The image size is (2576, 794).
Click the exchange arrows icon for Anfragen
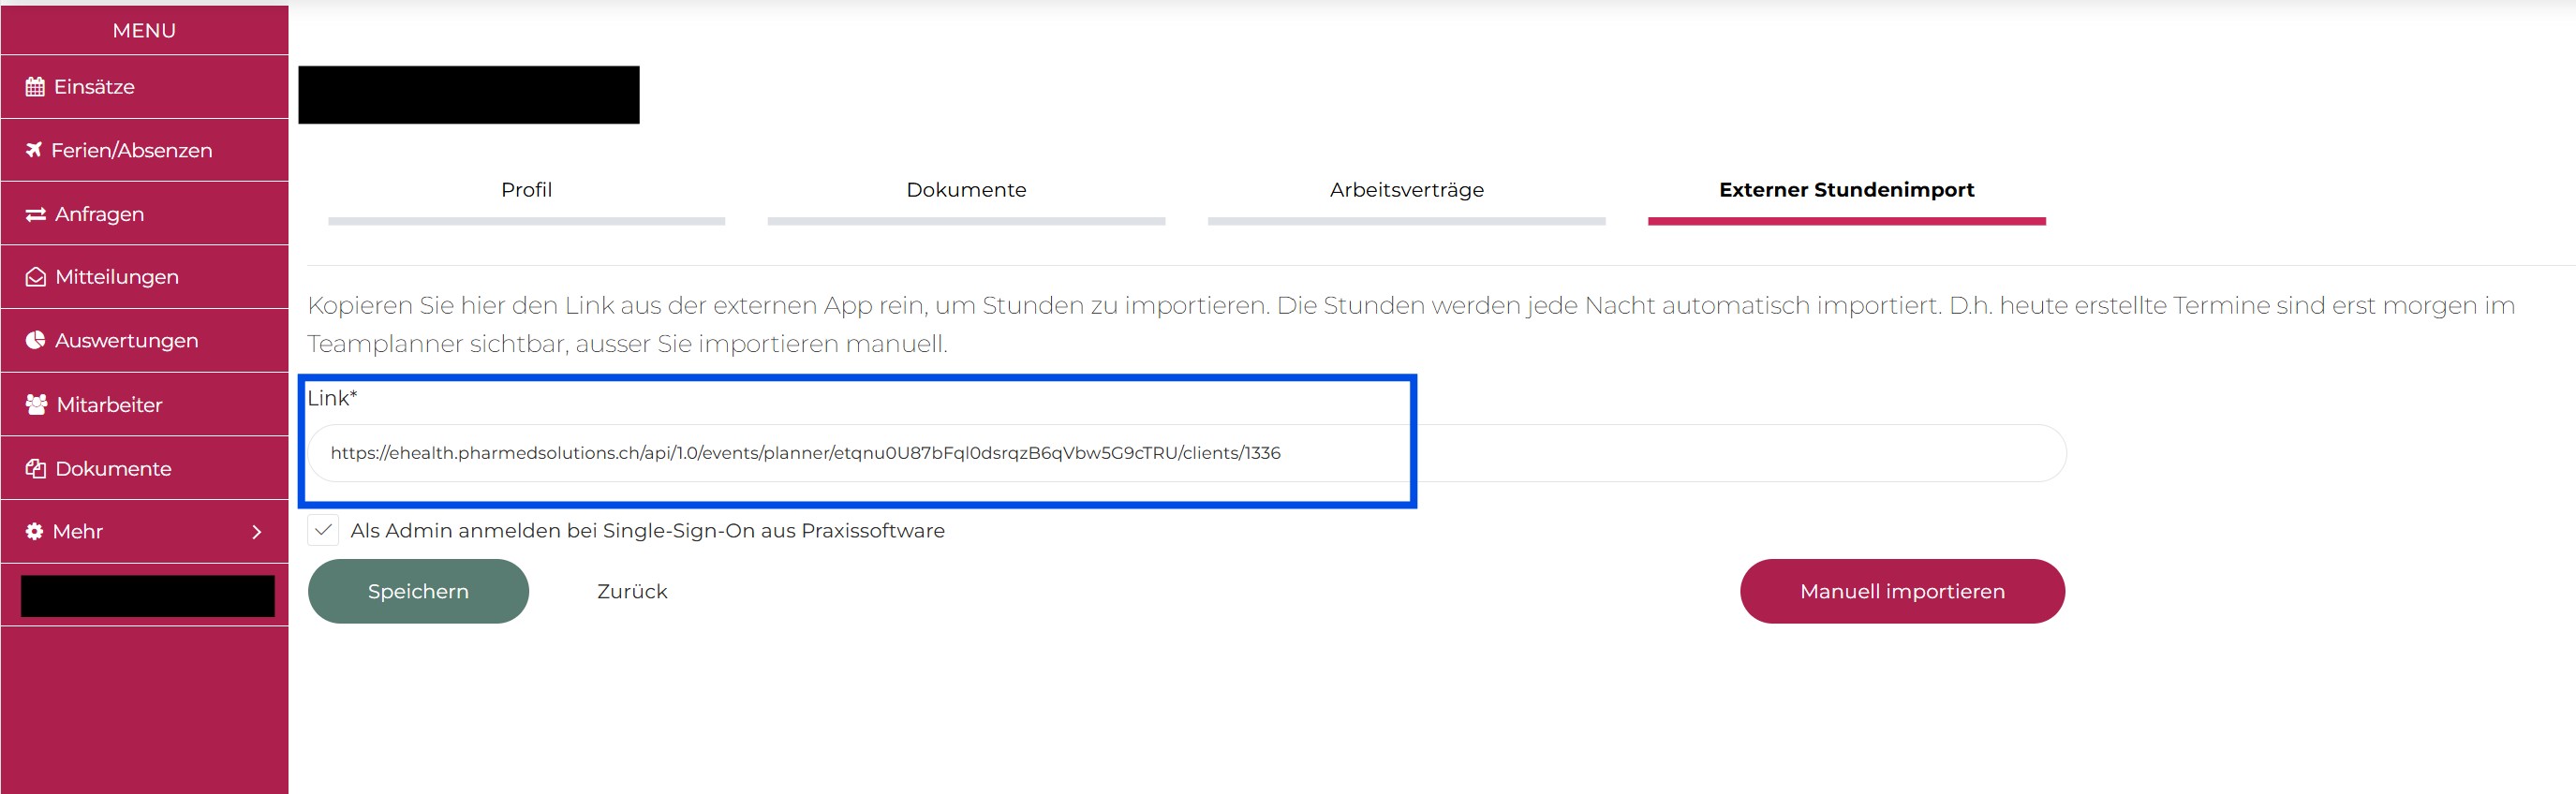[x=36, y=214]
